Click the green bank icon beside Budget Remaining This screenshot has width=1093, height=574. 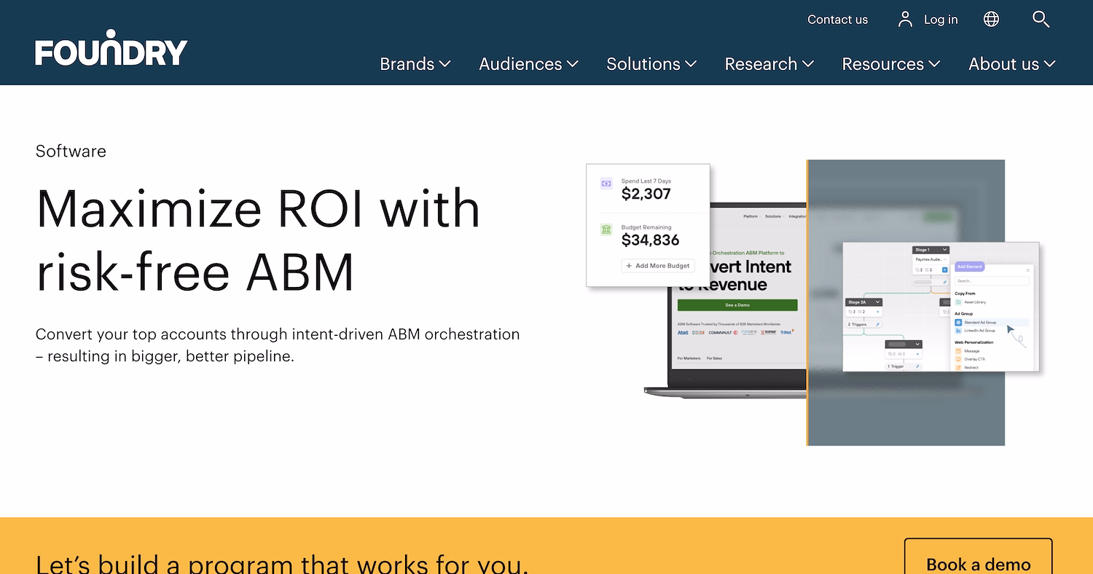606,229
